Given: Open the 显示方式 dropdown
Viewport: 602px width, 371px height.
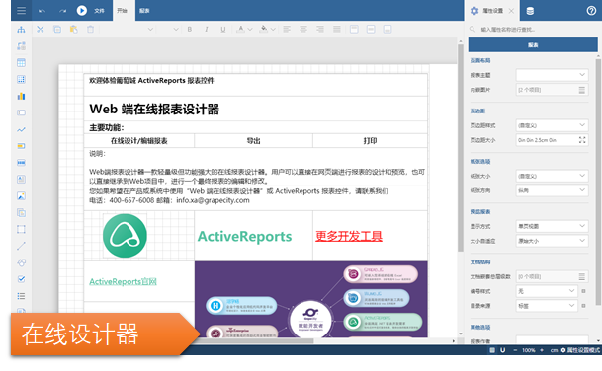Looking at the screenshot, I should pyautogui.click(x=552, y=226).
